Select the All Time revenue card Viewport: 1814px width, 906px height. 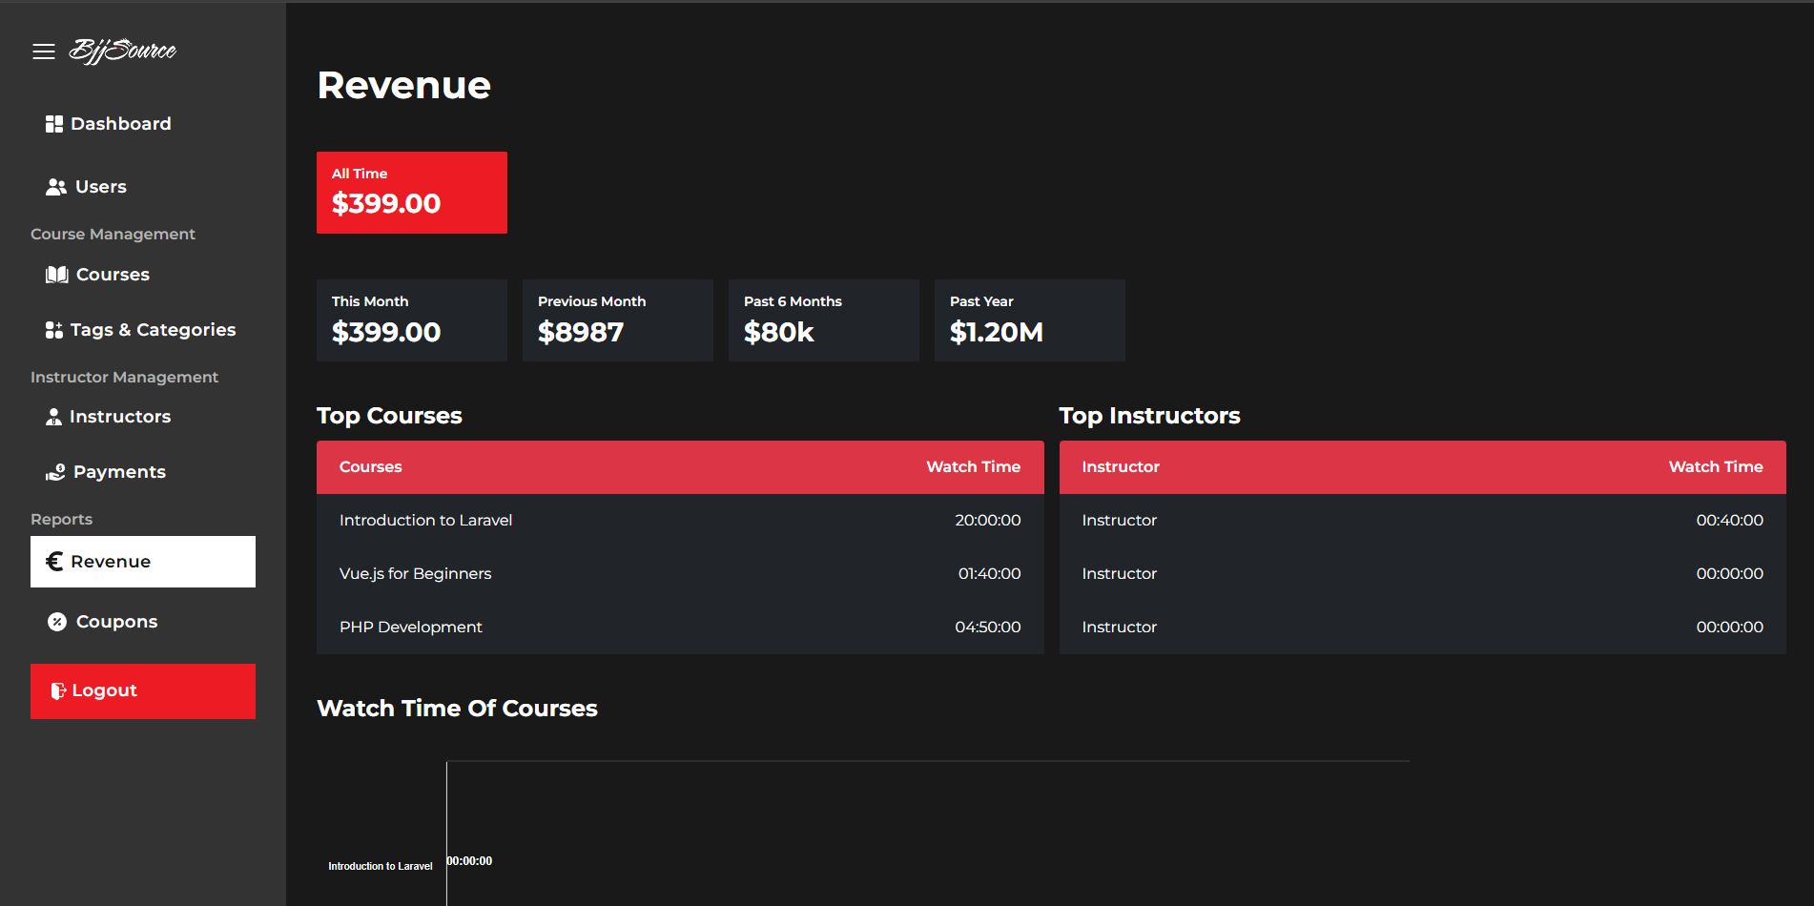coord(412,193)
